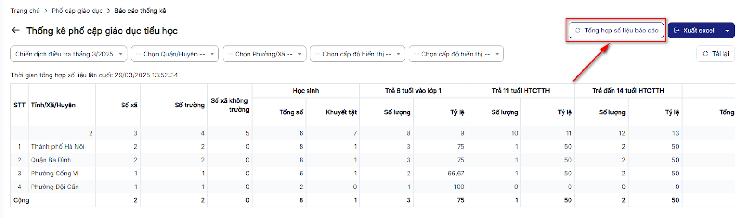
Task: Open the first Chọn cấp độ hiển thị dropdown
Action: click(x=358, y=54)
